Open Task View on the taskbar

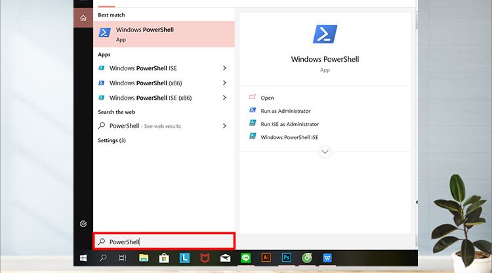[x=123, y=258]
